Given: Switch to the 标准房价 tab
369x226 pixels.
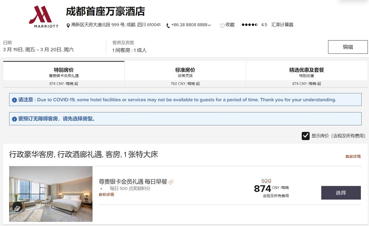Looking at the screenshot, I should point(185,74).
